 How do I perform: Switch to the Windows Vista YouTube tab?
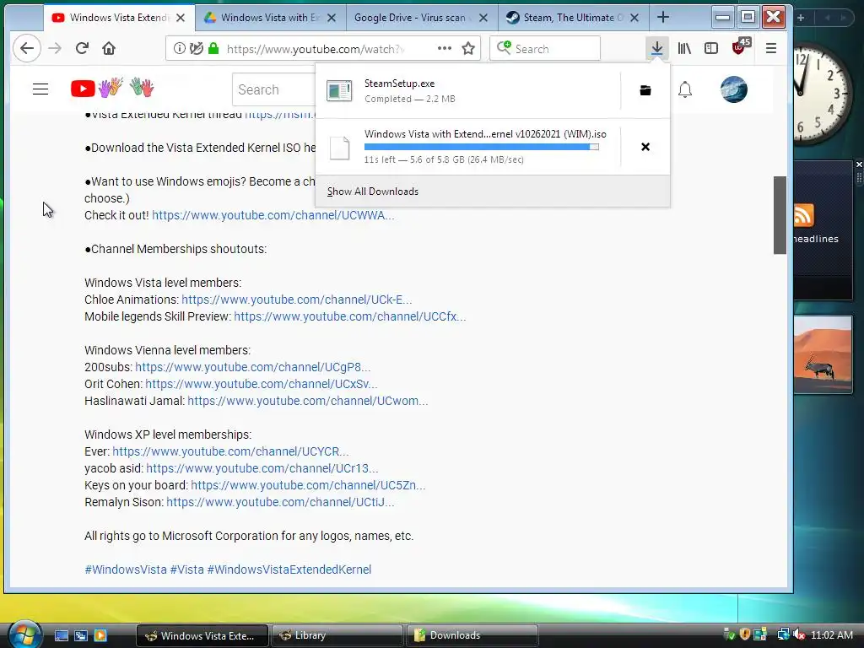click(x=118, y=18)
